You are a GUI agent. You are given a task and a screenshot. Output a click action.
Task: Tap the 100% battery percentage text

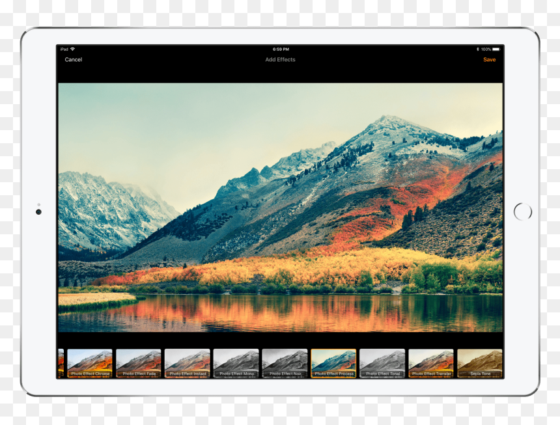click(x=486, y=49)
